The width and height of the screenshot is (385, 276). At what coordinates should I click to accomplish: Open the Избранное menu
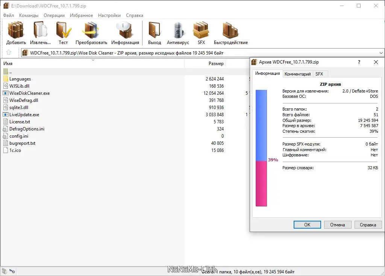(81, 15)
